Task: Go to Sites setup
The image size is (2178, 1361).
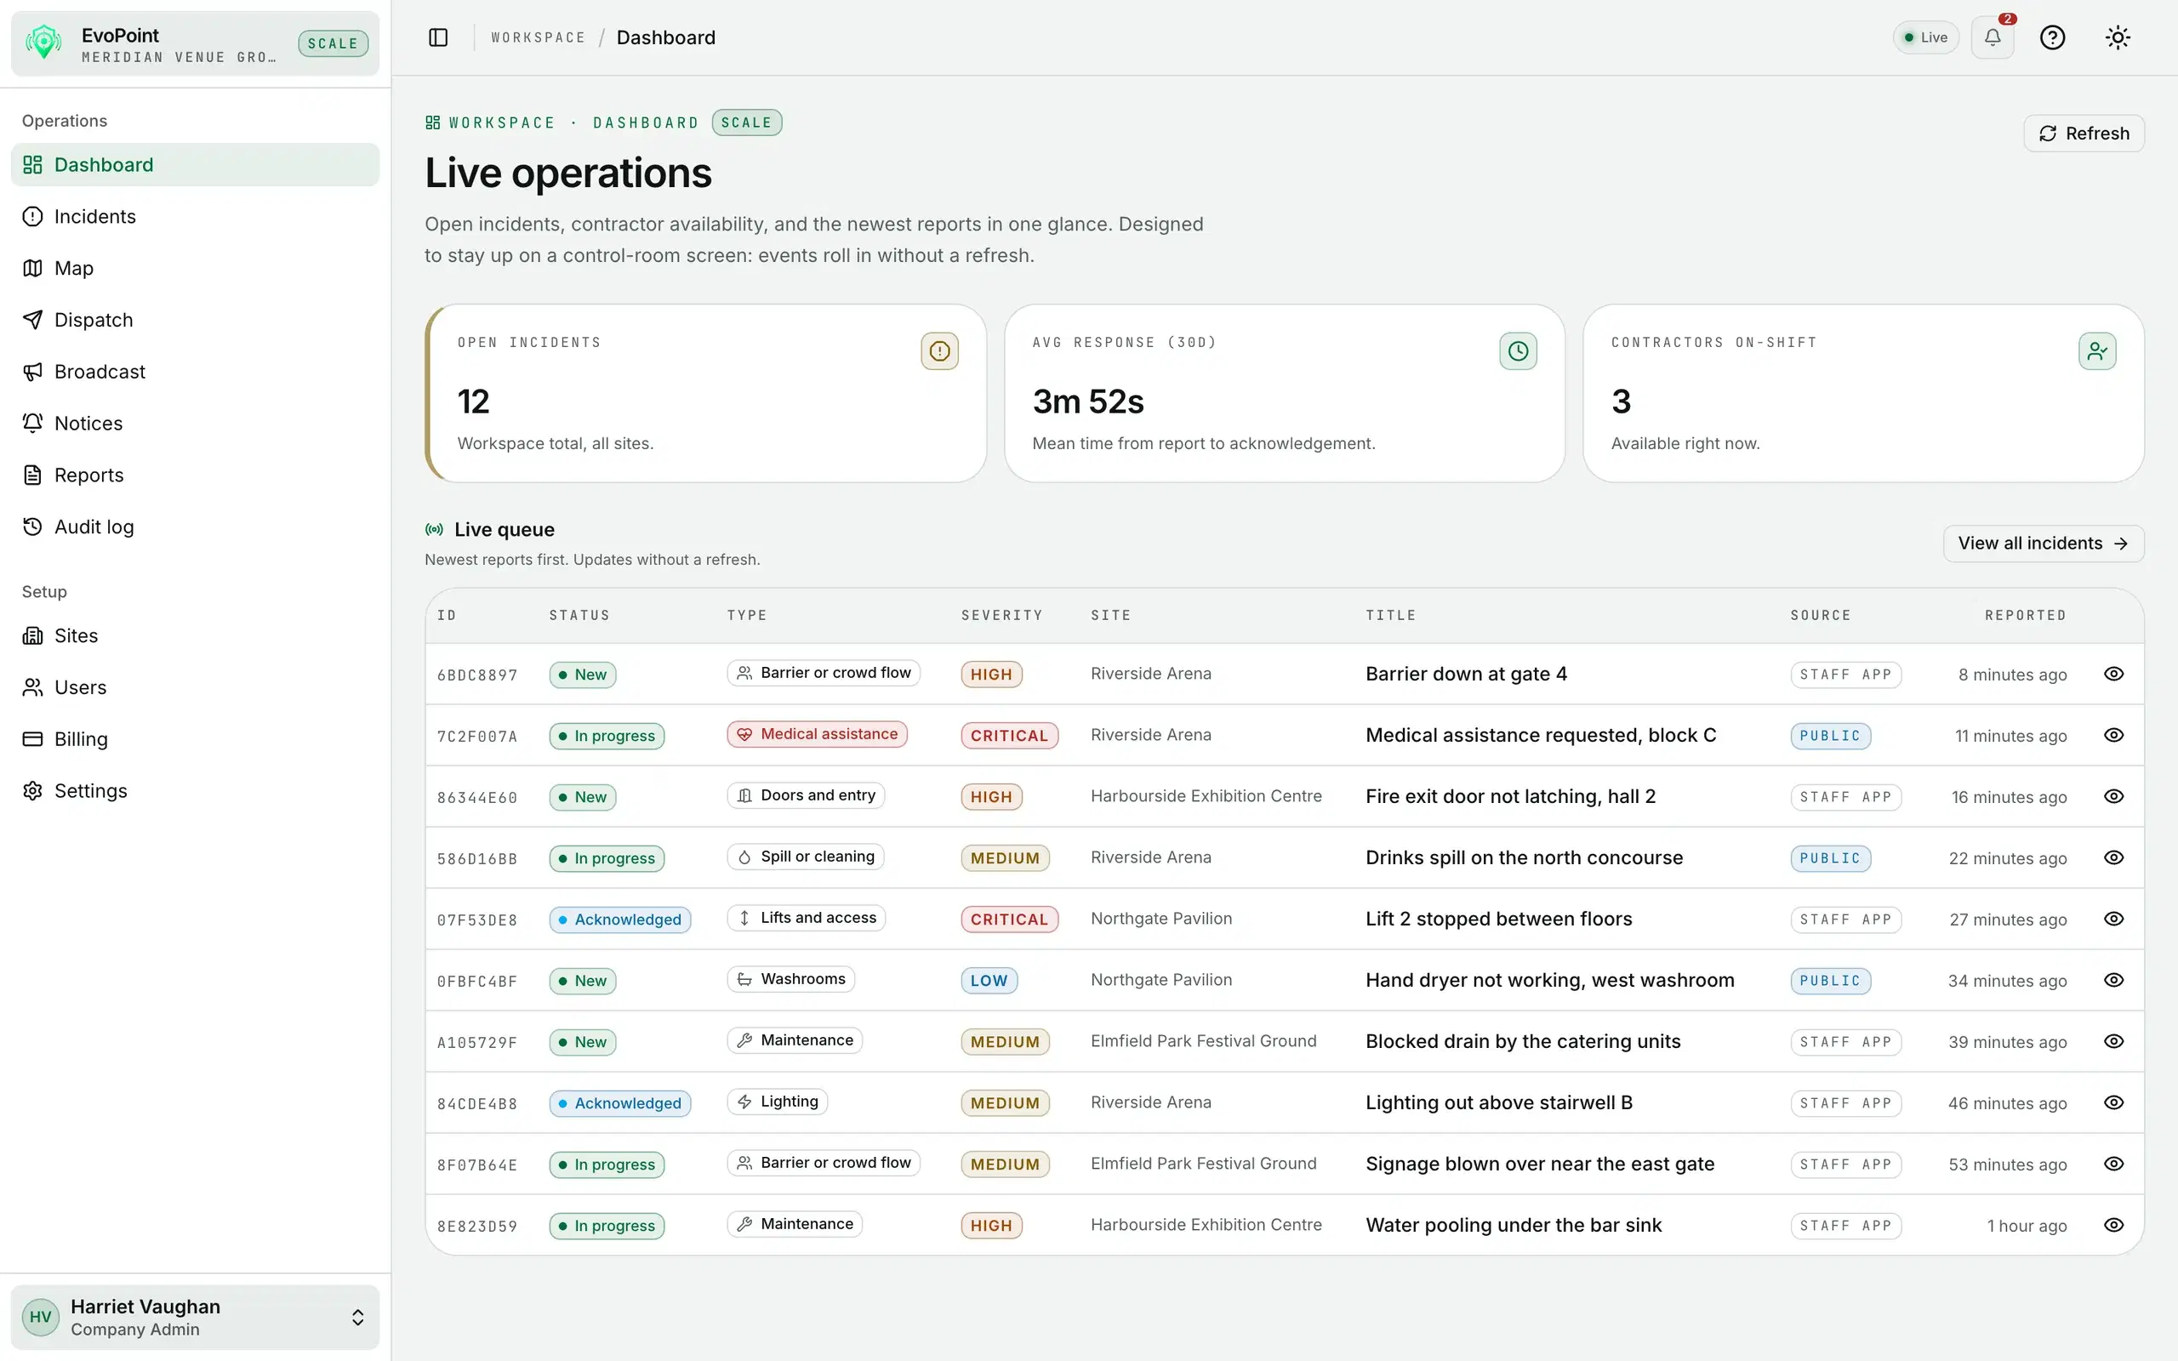Action: pos(196,635)
